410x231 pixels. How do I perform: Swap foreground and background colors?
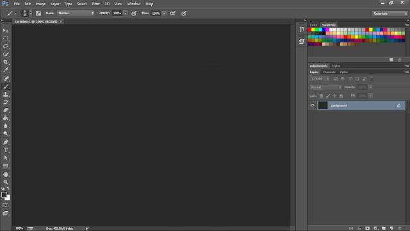(x=8, y=188)
